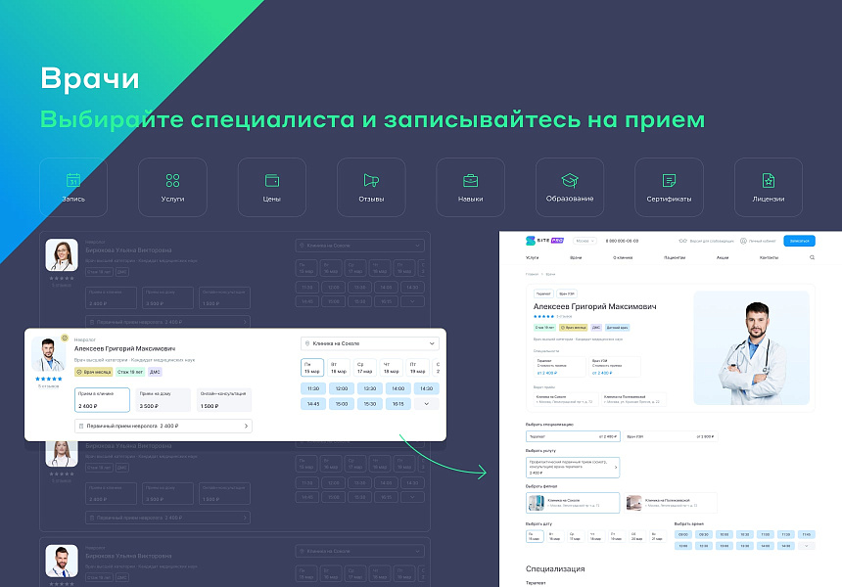
Task: Open the Москва city selector
Action: (x=585, y=240)
